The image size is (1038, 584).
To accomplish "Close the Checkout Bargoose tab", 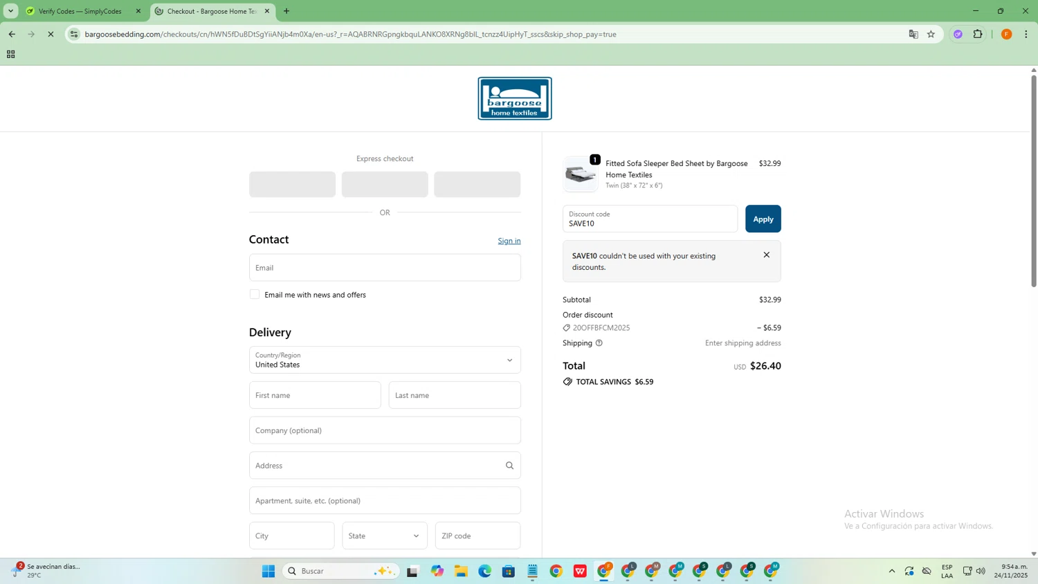I will pyautogui.click(x=267, y=11).
